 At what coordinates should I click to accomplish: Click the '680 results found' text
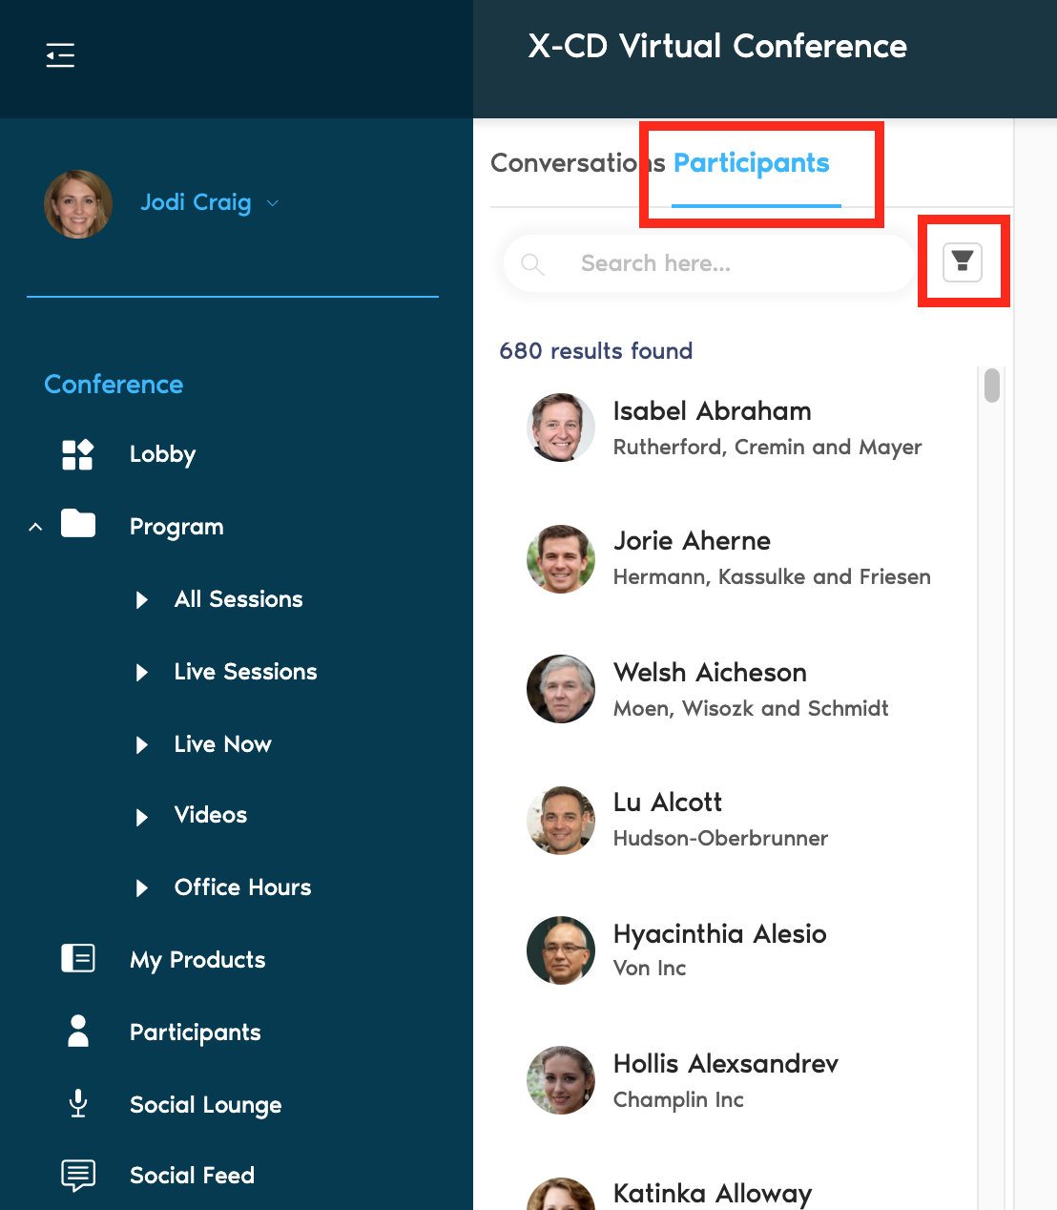(x=596, y=351)
